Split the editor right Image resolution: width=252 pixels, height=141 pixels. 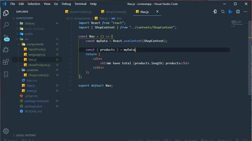[x=238, y=11]
